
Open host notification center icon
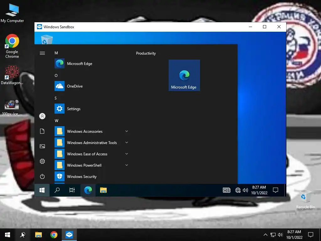click(x=311, y=235)
